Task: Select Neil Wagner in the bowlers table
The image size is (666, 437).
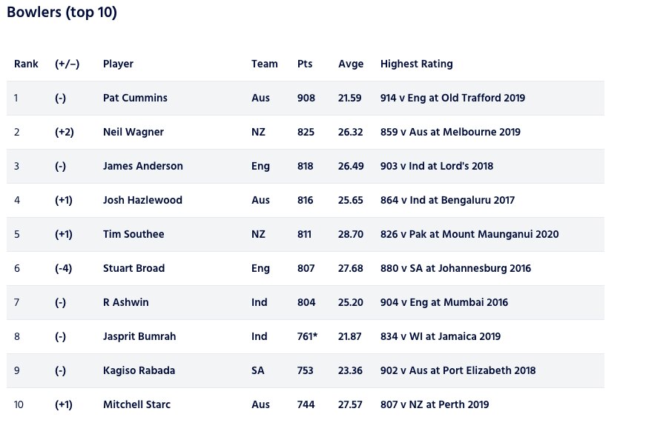Action: [133, 132]
